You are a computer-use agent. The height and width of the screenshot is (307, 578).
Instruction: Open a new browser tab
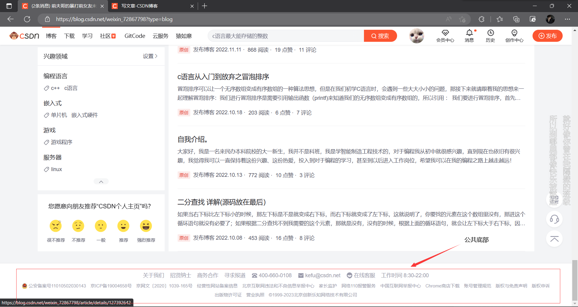[204, 6]
